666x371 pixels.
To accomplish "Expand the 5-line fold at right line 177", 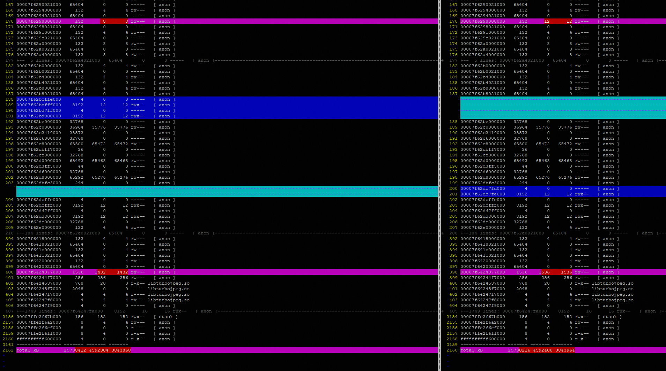I will [x=563, y=60].
